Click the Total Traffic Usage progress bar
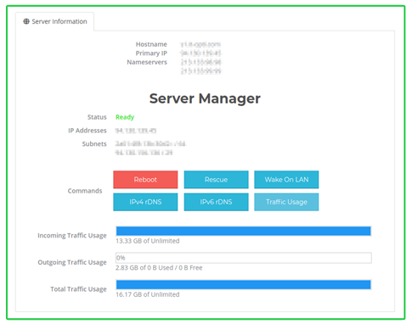 tap(244, 285)
